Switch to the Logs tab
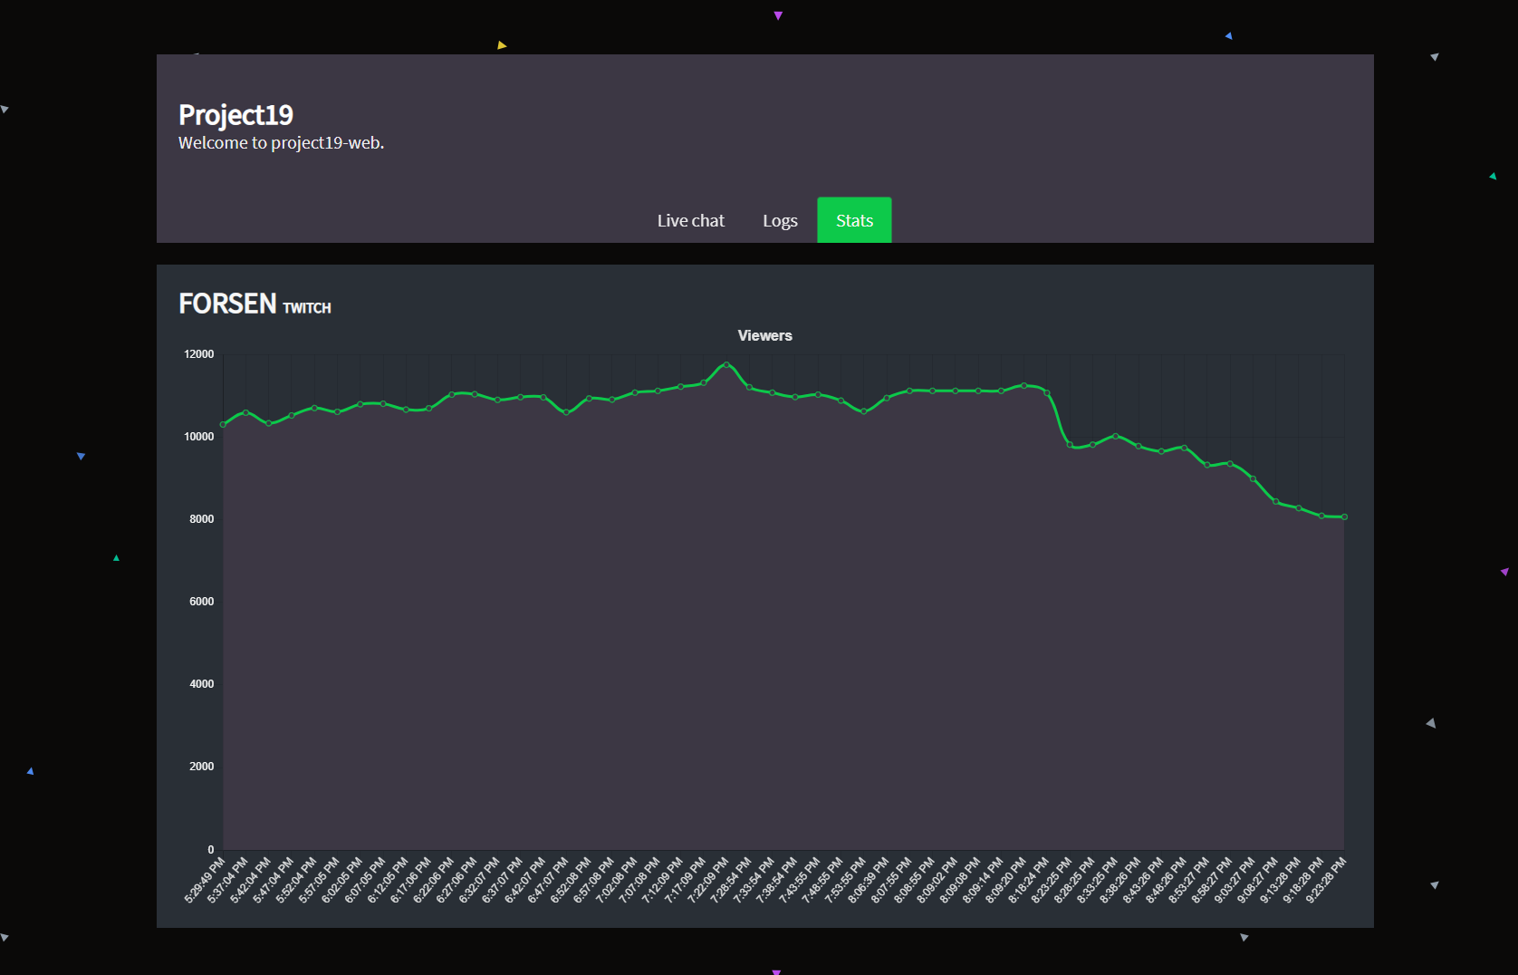 [x=780, y=220]
